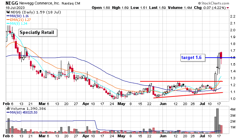Click the Volume 1,390,386 legend entry
241x139 pixels.
click(28, 108)
